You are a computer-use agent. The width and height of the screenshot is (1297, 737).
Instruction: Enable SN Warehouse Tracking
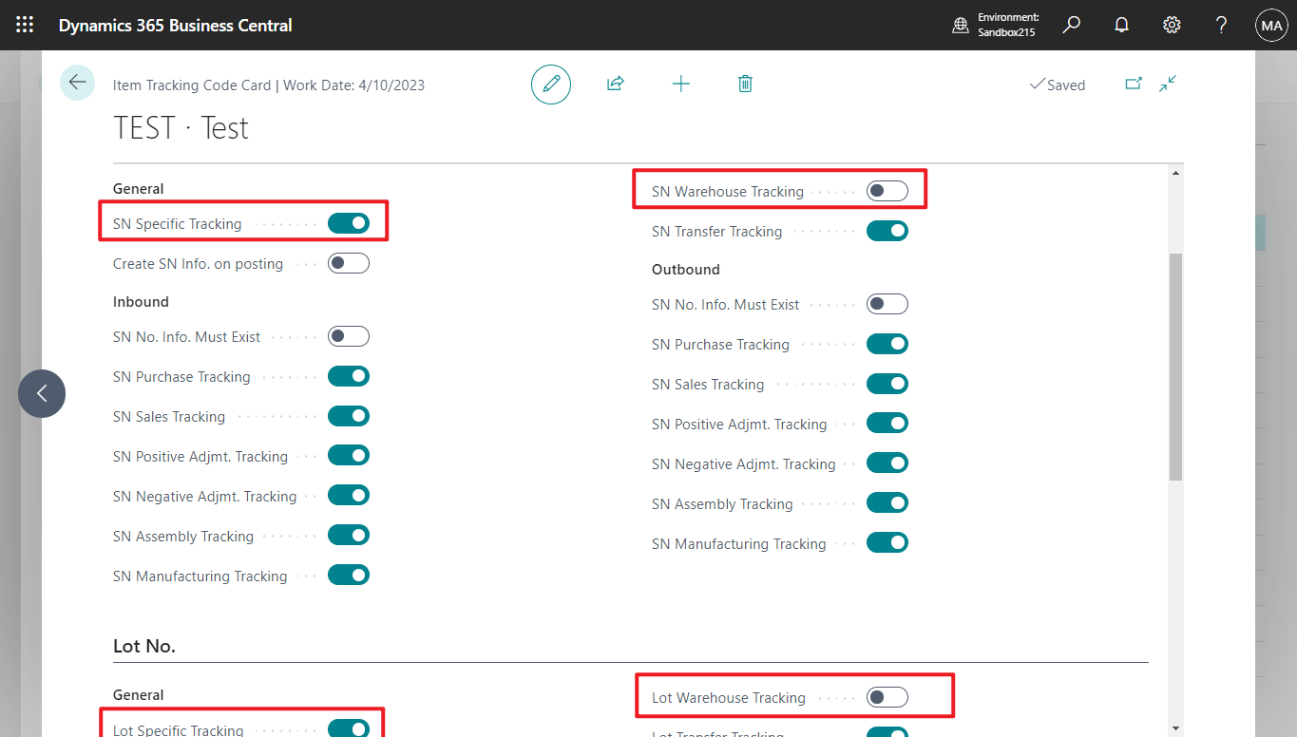(x=887, y=190)
